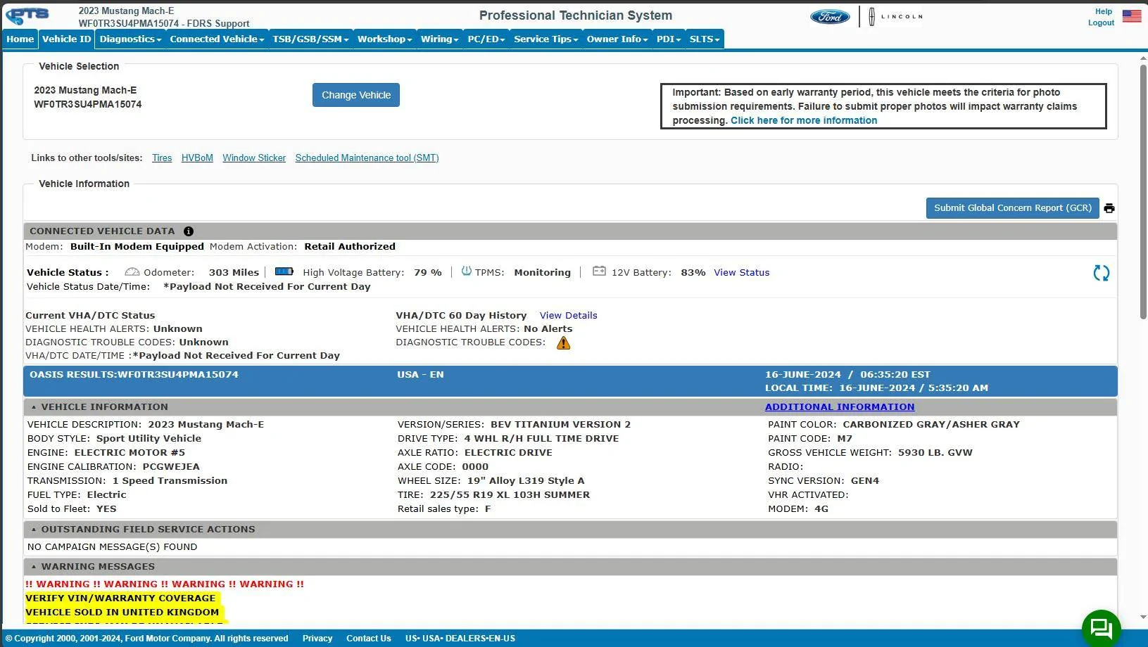The width and height of the screenshot is (1148, 647).
Task: Click the PTS logo icon
Action: point(27,15)
